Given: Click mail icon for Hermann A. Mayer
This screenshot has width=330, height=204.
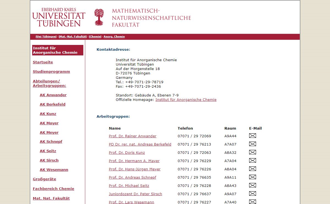Looking at the screenshot, I should pyautogui.click(x=252, y=160).
